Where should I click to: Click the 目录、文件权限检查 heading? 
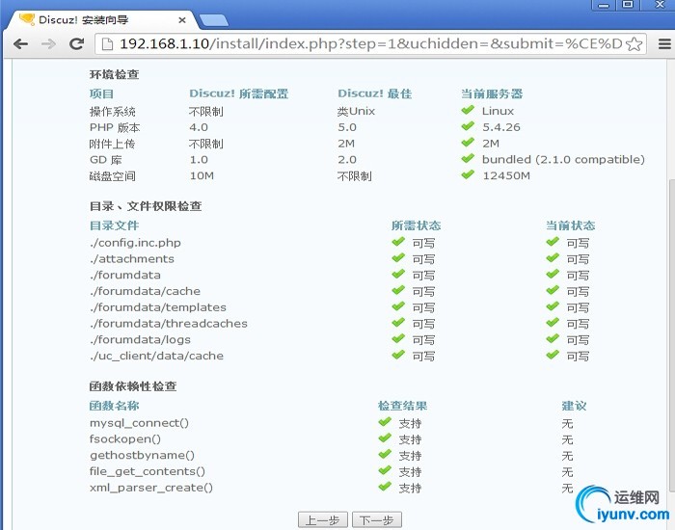tap(146, 206)
